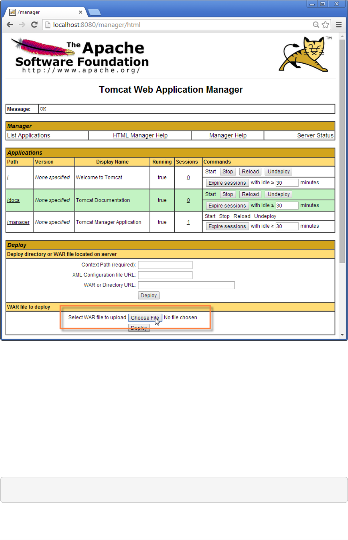Click idle minutes field in /manager row
348x540 pixels.
[x=287, y=226]
